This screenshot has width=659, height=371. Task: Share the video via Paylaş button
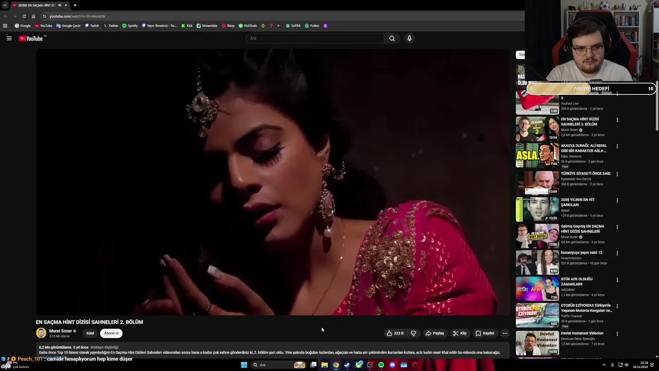(x=435, y=333)
